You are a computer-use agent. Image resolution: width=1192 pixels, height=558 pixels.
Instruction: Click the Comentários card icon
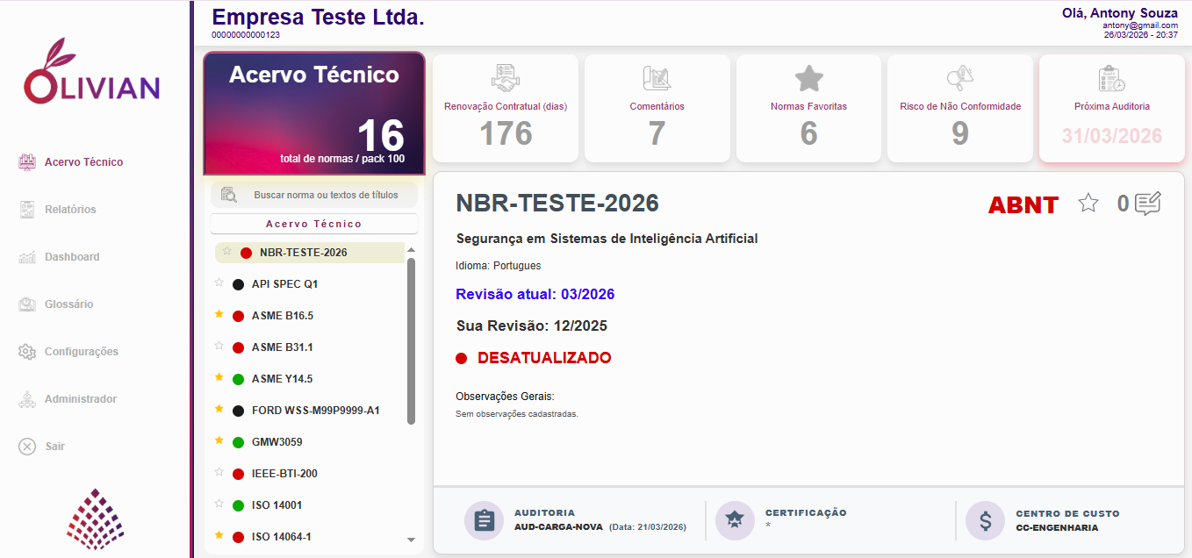pos(657,78)
